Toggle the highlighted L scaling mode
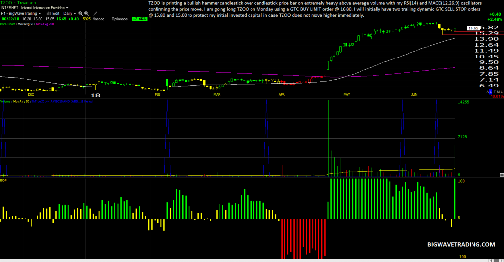The height and width of the screenshot is (262, 504). [491, 92]
